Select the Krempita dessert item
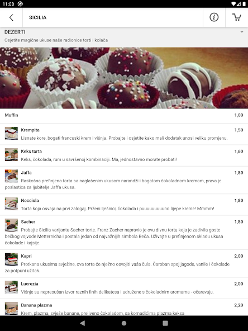The width and height of the screenshot is (248, 331). click(124, 134)
